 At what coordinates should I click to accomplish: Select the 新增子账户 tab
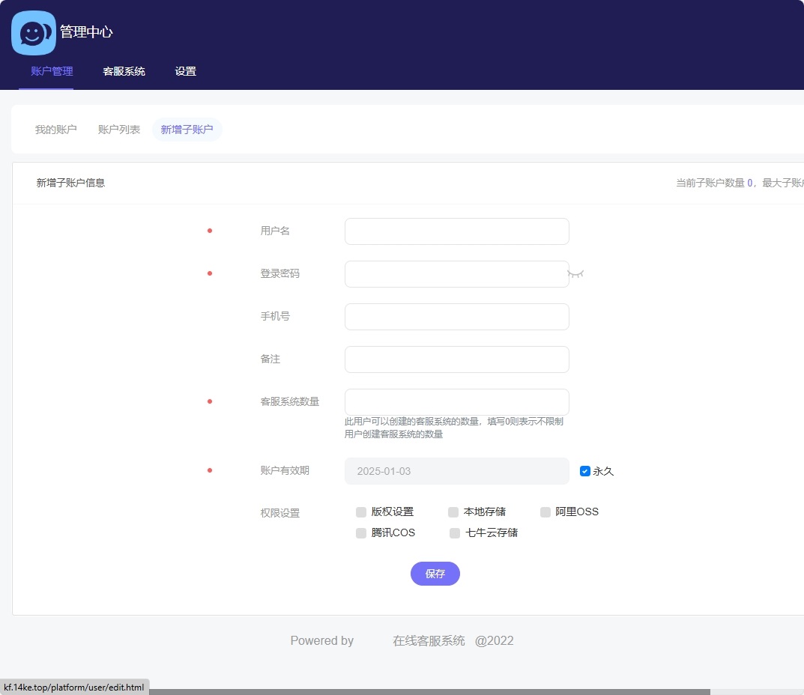tap(187, 130)
